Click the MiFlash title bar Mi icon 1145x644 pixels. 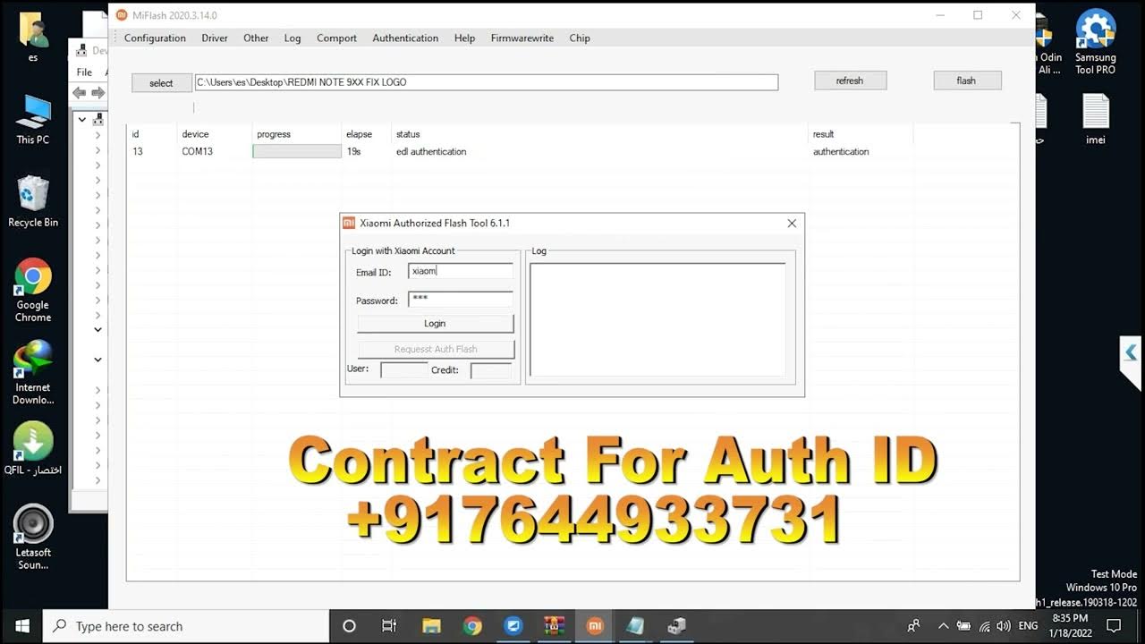click(x=122, y=15)
